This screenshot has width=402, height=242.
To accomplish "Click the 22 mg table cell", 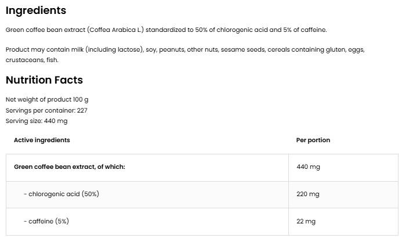I will coord(306,221).
